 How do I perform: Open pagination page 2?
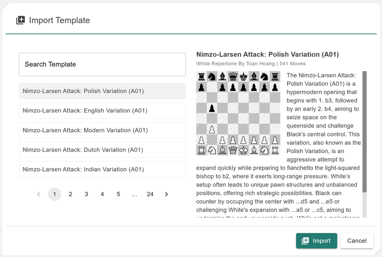point(70,194)
